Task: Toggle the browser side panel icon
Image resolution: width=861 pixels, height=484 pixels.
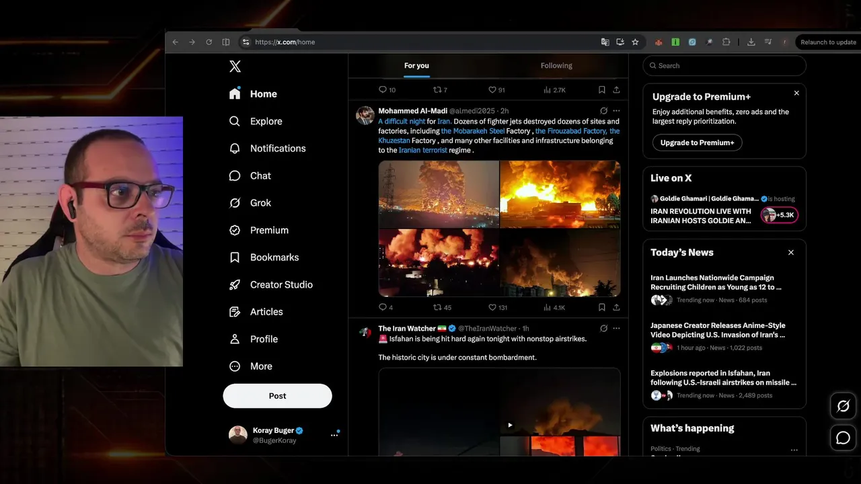Action: click(x=225, y=42)
